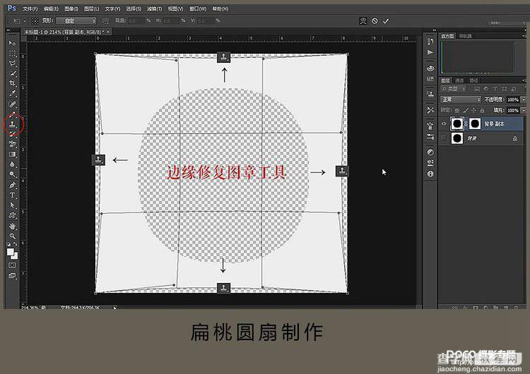Open the History panel icon

pyautogui.click(x=430, y=41)
